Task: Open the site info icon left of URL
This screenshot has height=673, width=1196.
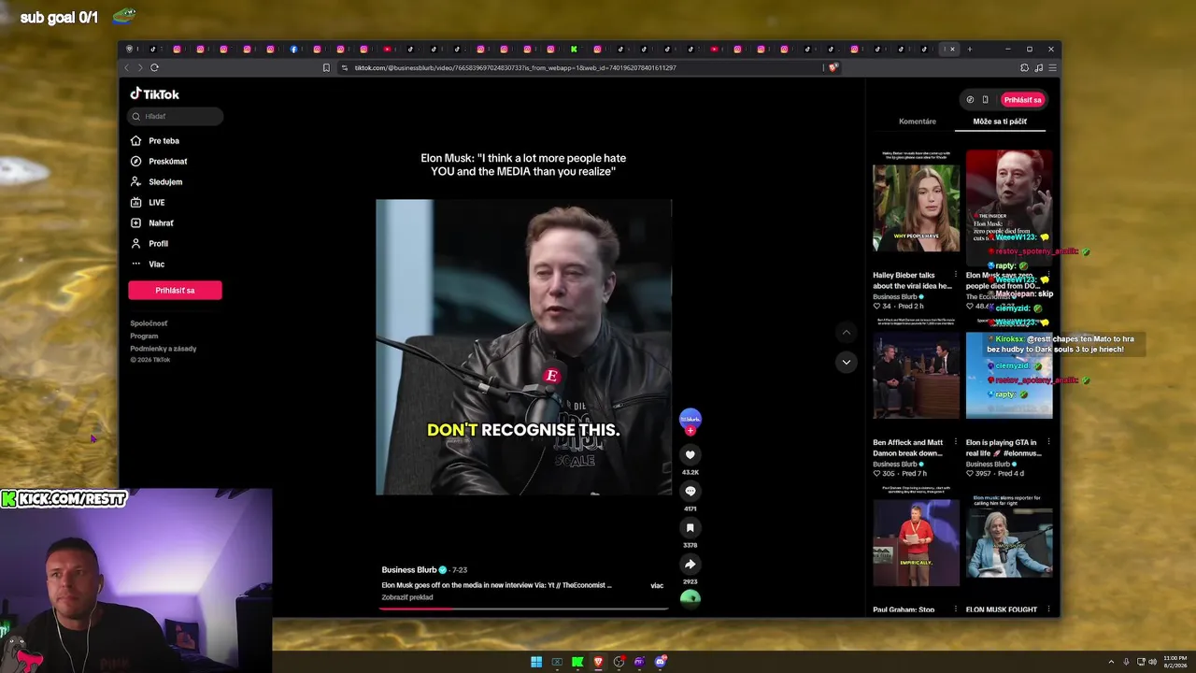Action: click(x=344, y=67)
